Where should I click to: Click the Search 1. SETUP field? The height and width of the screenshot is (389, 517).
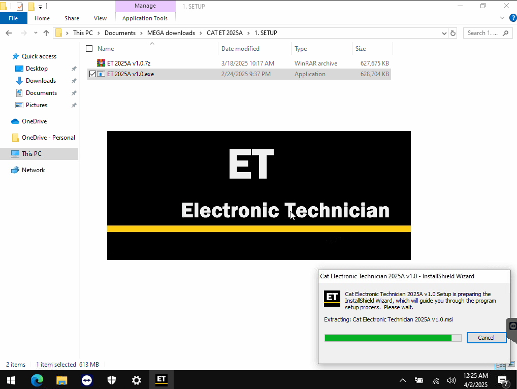[x=488, y=33]
